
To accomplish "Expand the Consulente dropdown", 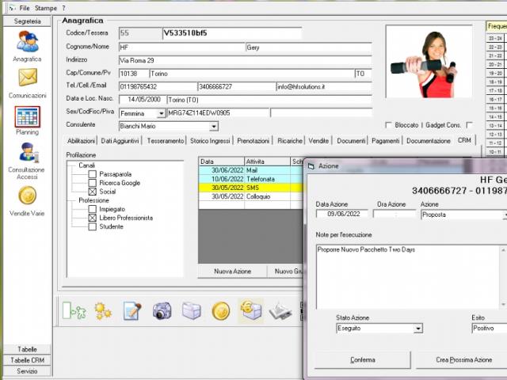I will point(213,126).
